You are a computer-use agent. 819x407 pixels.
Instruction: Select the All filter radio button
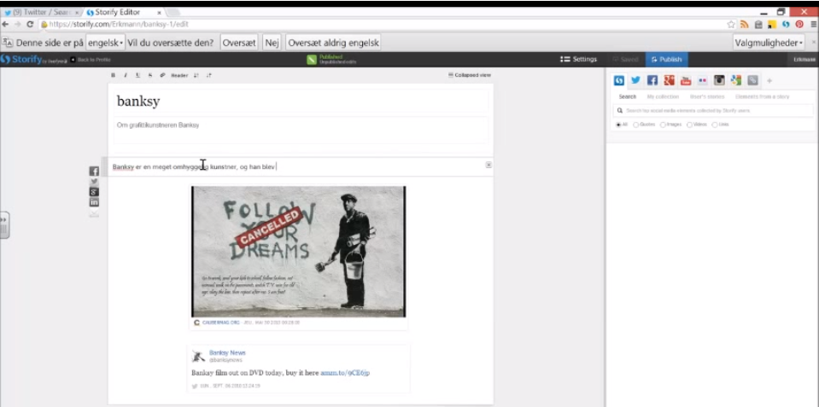click(x=618, y=125)
